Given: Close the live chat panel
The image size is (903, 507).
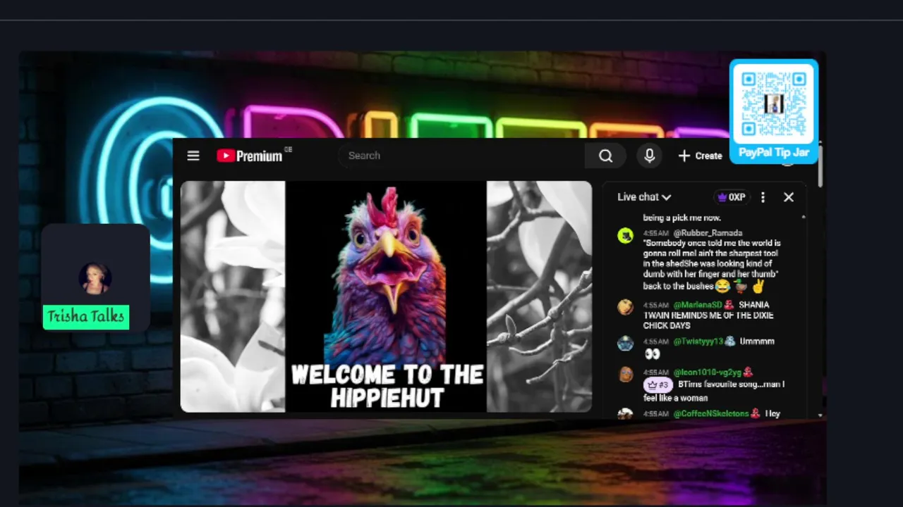Looking at the screenshot, I should (x=789, y=197).
